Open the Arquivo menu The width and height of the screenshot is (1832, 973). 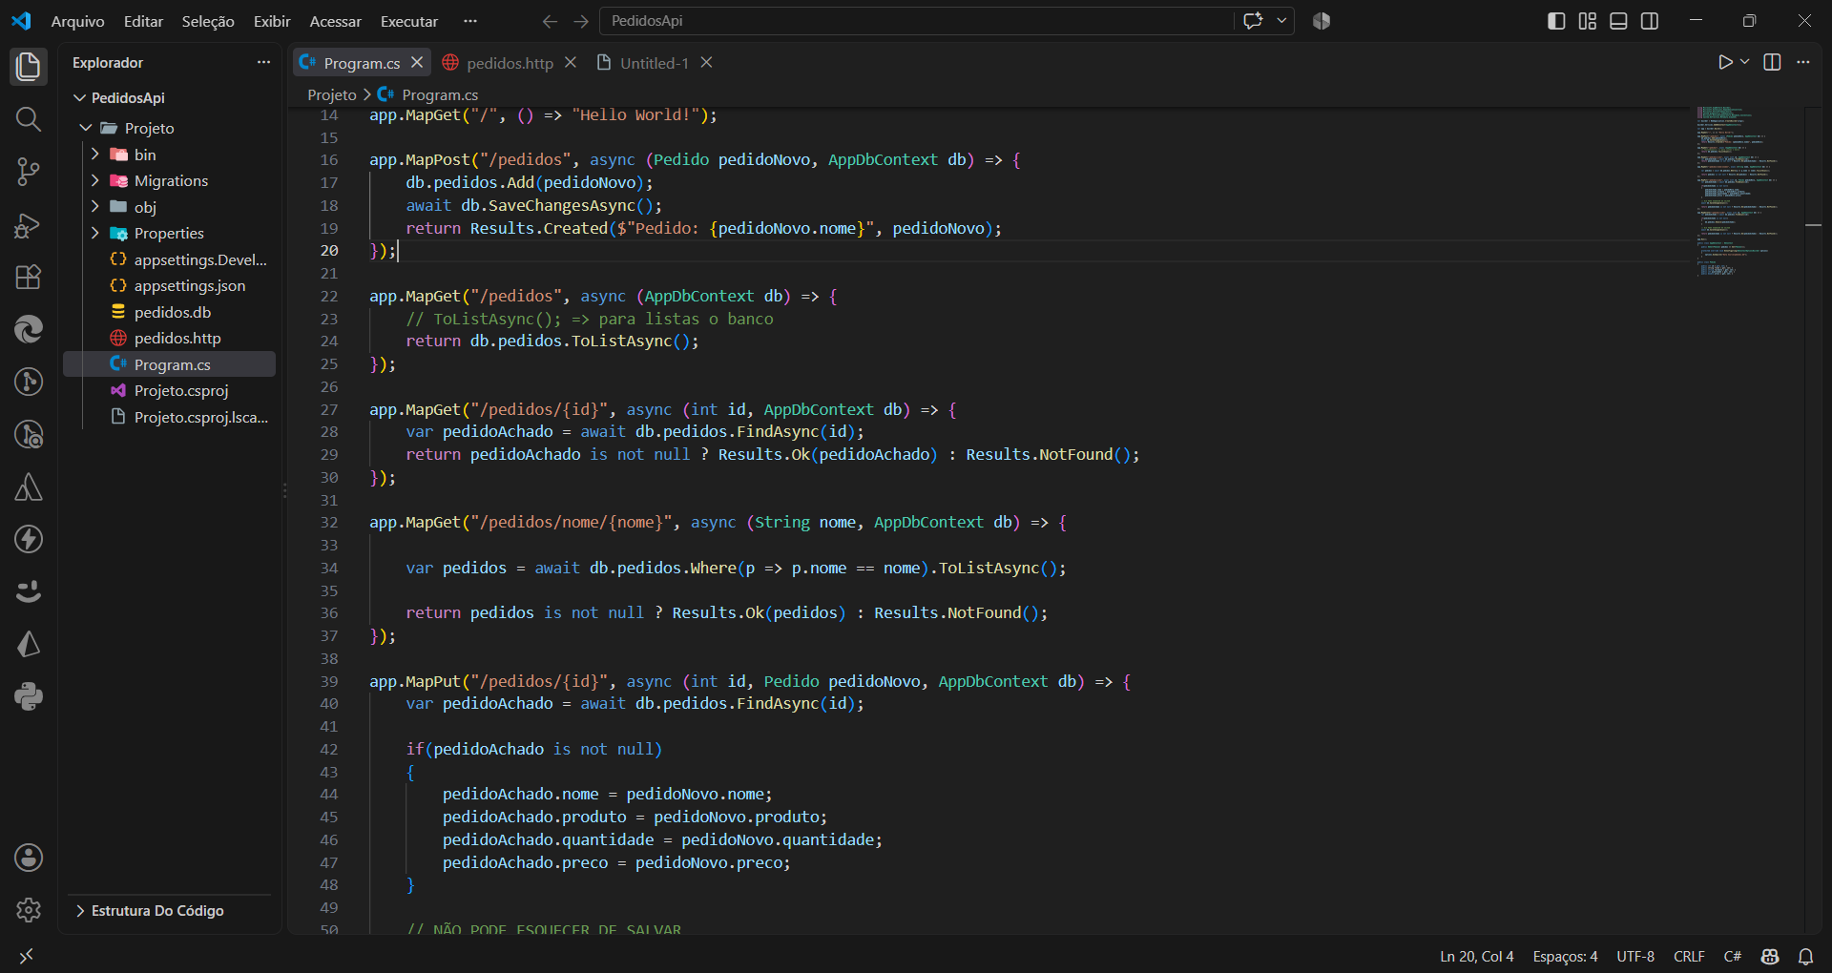(77, 21)
